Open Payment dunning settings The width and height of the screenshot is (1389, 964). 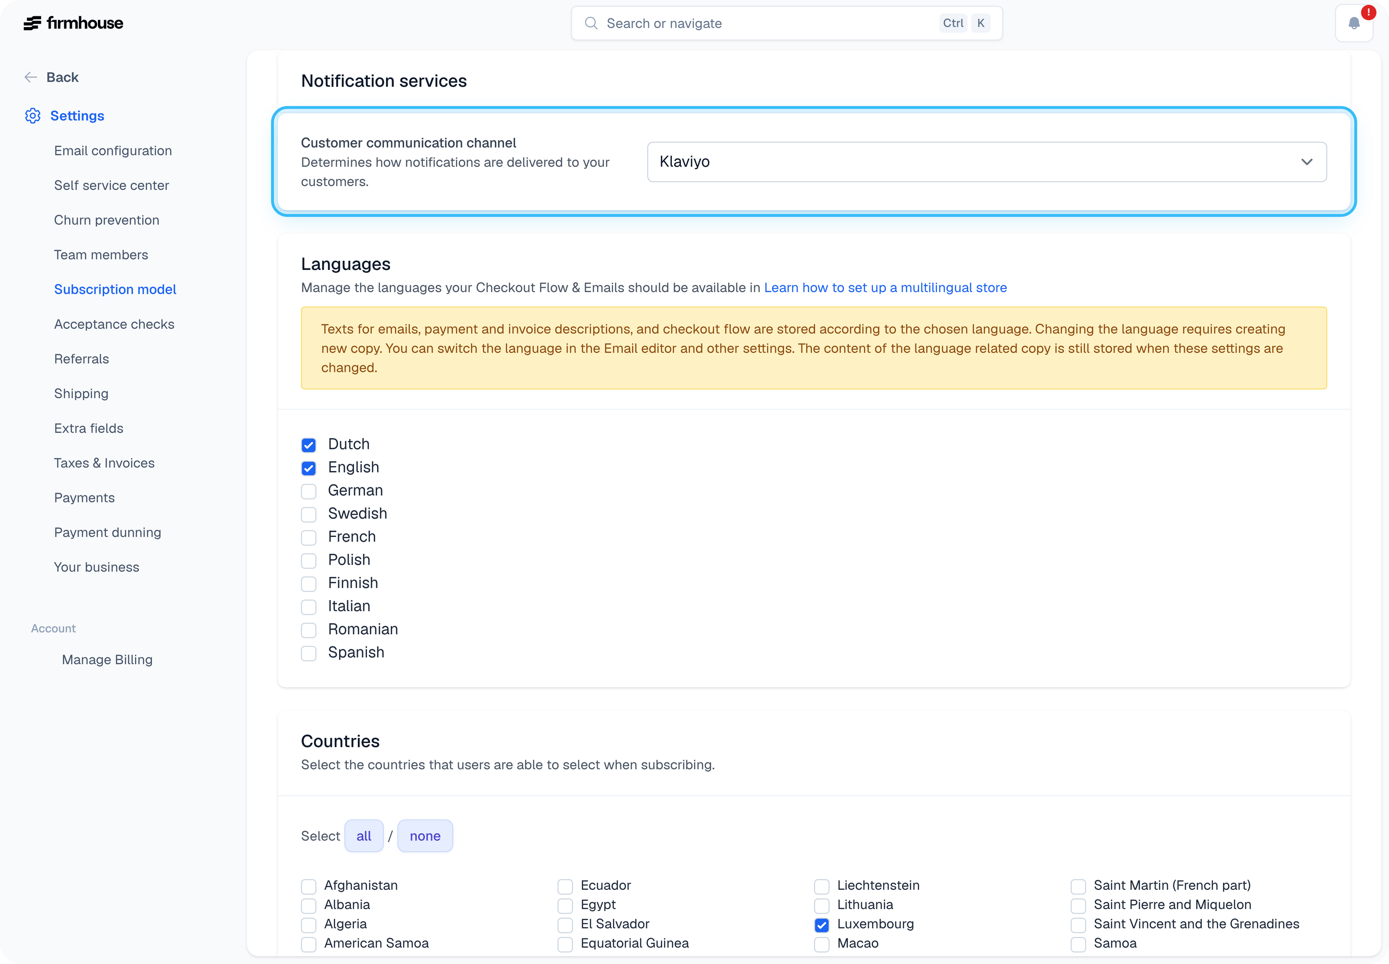(108, 533)
